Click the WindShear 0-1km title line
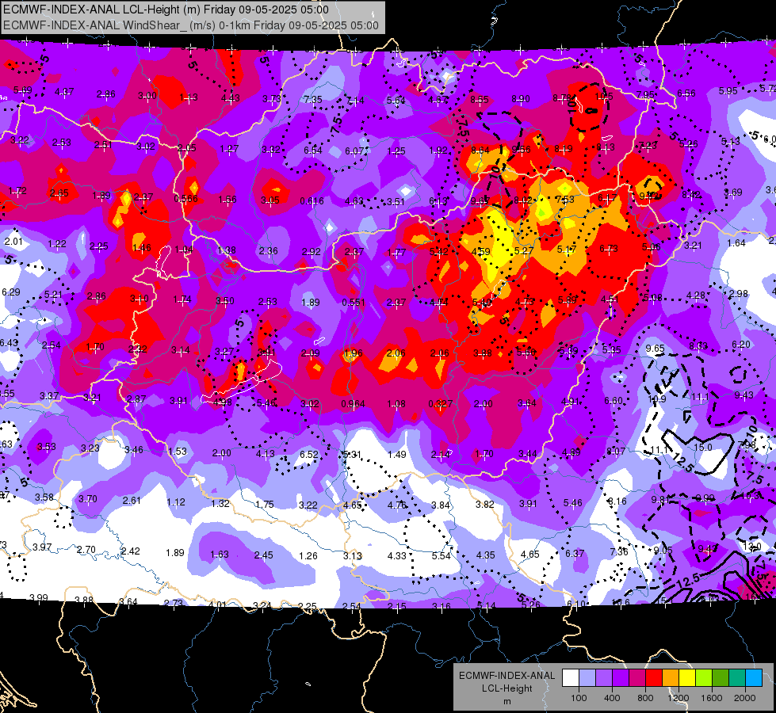This screenshot has width=776, height=713. click(x=191, y=25)
